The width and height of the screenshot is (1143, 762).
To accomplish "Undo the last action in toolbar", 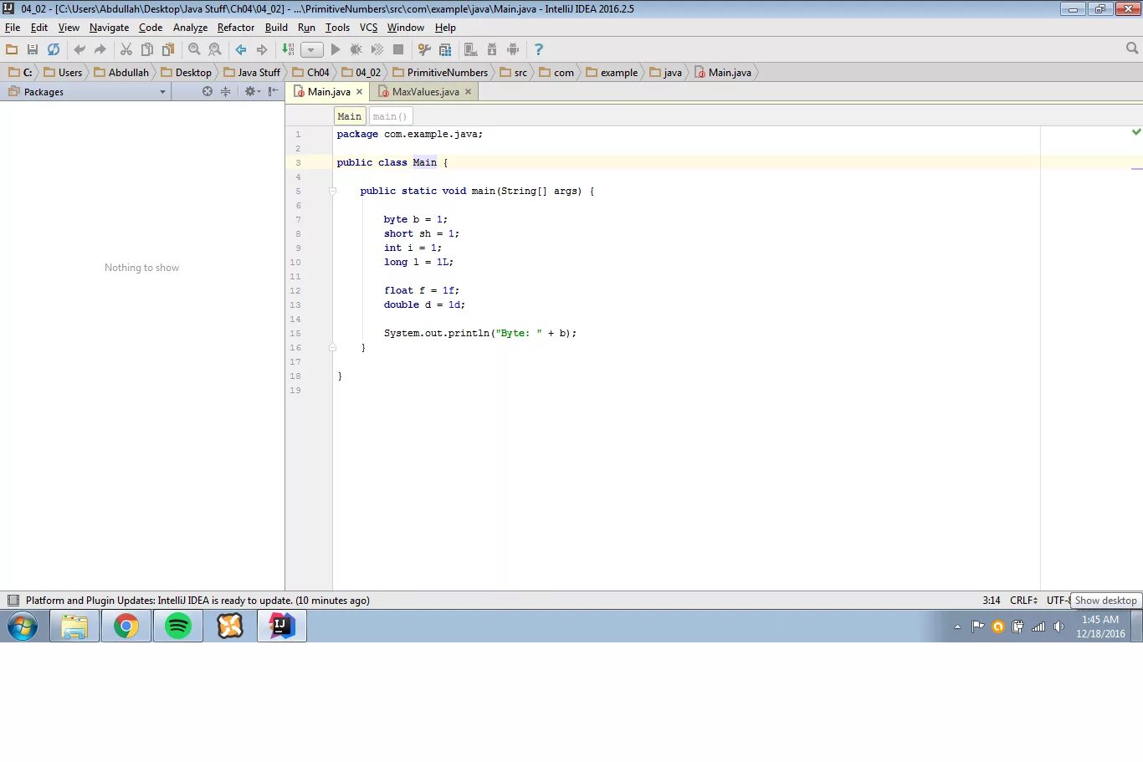I will click(x=79, y=49).
